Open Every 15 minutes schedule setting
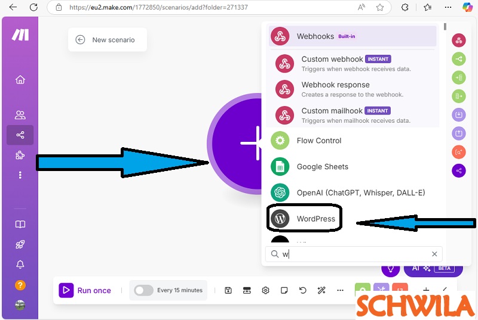 (x=180, y=291)
